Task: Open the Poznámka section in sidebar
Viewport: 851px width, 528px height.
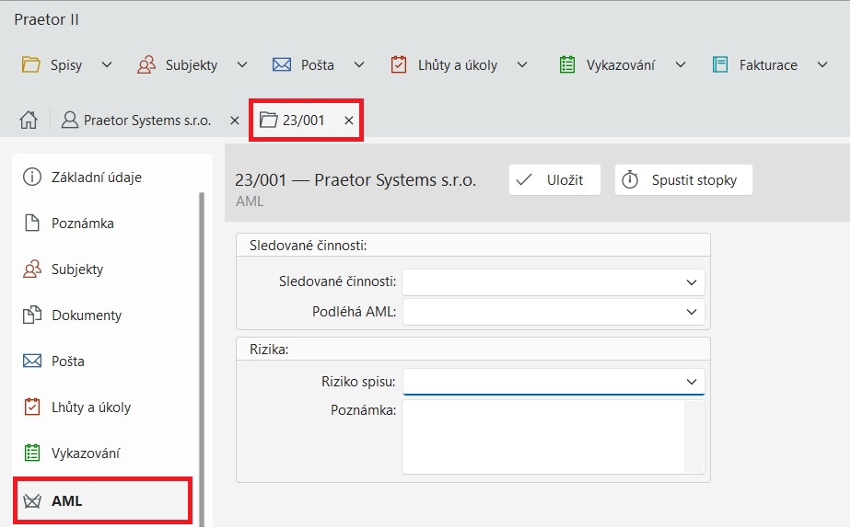Action: [x=83, y=224]
